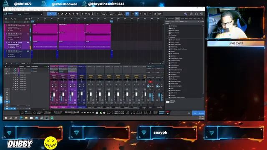Adjust the Impact 01 1 channel fader
267x150 pixels.
(x=82, y=93)
